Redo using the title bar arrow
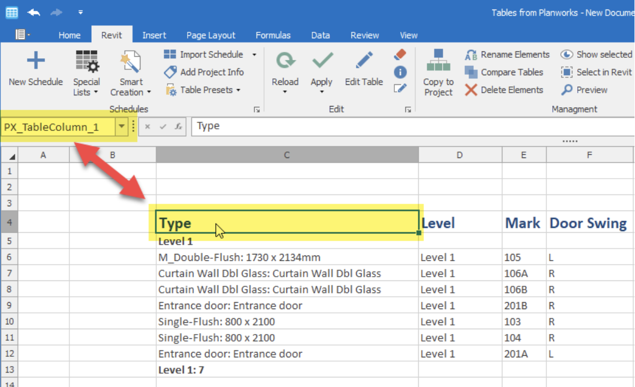 56,13
